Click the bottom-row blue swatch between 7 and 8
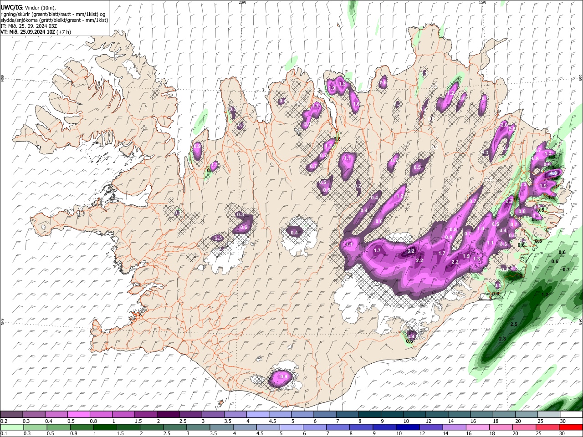This screenshot has height=437, width=583. [x=337, y=427]
